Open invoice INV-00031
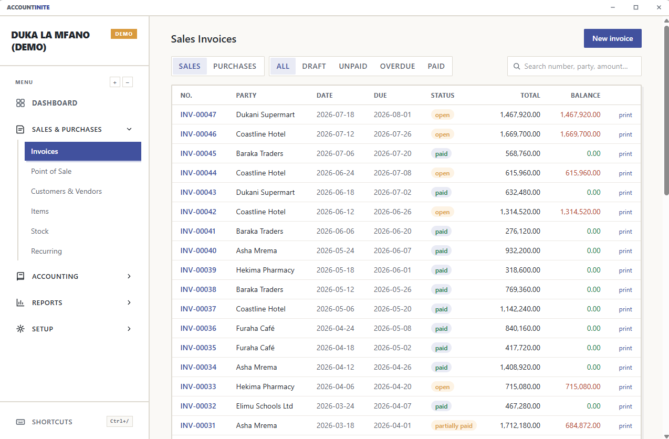 (198, 425)
